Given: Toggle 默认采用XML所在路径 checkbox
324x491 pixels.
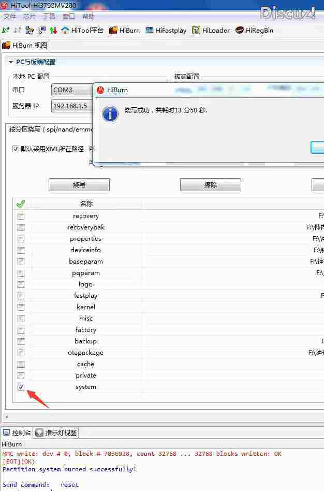Looking at the screenshot, I should click(16, 149).
